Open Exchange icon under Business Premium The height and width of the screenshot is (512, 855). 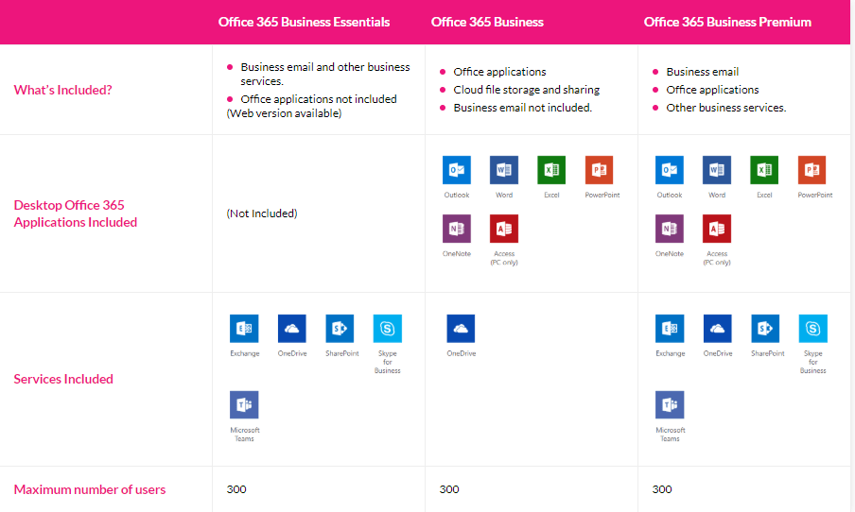tap(670, 329)
